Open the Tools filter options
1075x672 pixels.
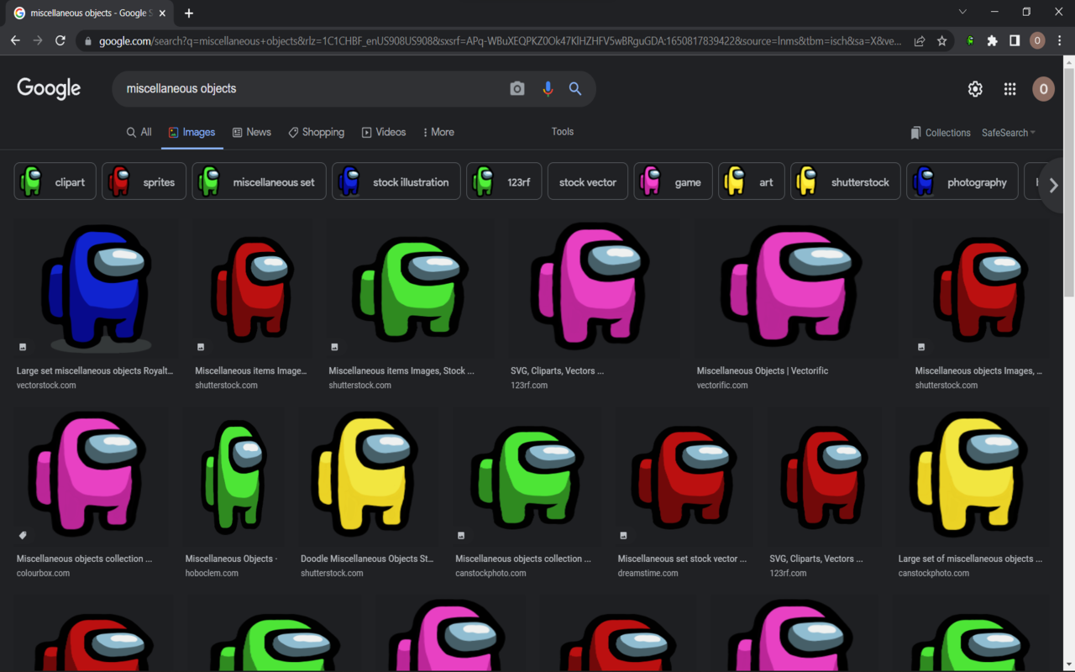pos(563,131)
